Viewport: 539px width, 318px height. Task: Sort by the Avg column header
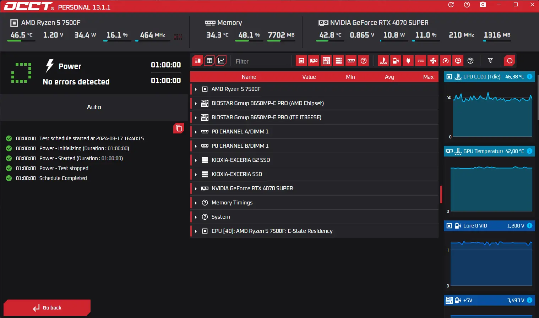pyautogui.click(x=390, y=77)
